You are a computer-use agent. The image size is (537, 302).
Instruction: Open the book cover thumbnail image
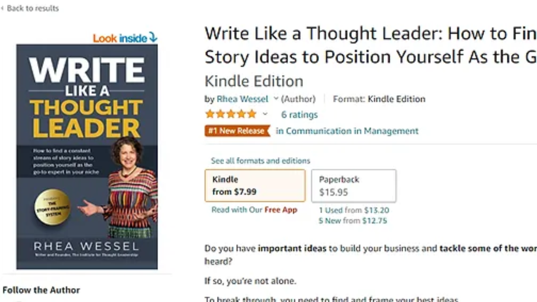87,157
